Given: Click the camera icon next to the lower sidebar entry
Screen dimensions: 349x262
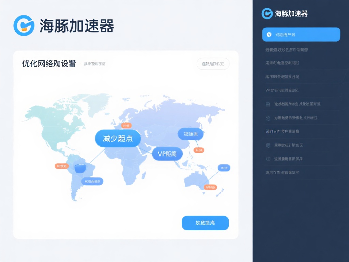Looking at the screenshot, I should tap(268, 145).
